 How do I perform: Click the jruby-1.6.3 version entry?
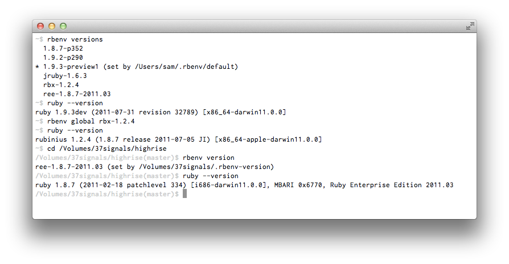pyautogui.click(x=65, y=76)
